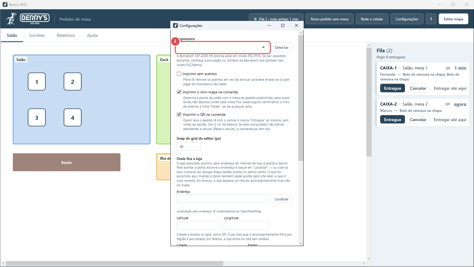Click the Onde fica a loja heading
474x267 pixels.
pos(189,159)
